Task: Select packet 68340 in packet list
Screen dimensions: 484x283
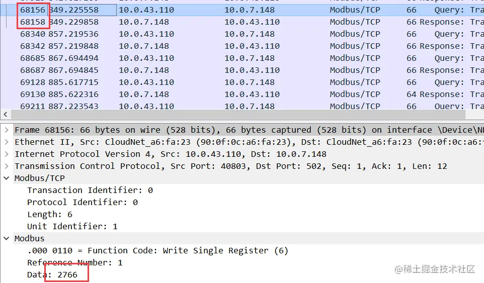Action: (201, 34)
